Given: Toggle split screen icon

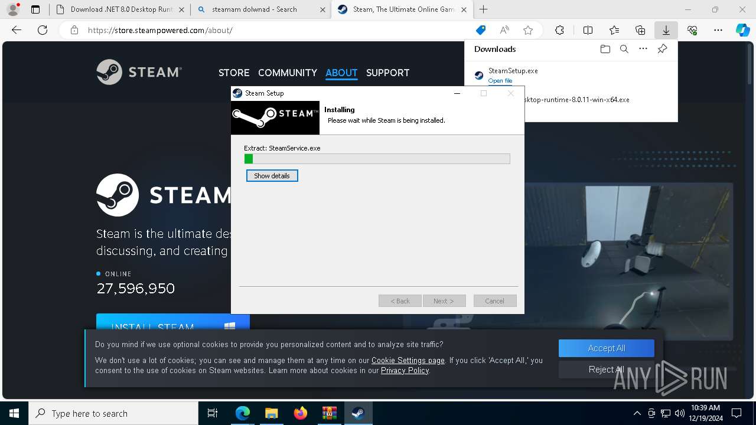Looking at the screenshot, I should pos(588,30).
